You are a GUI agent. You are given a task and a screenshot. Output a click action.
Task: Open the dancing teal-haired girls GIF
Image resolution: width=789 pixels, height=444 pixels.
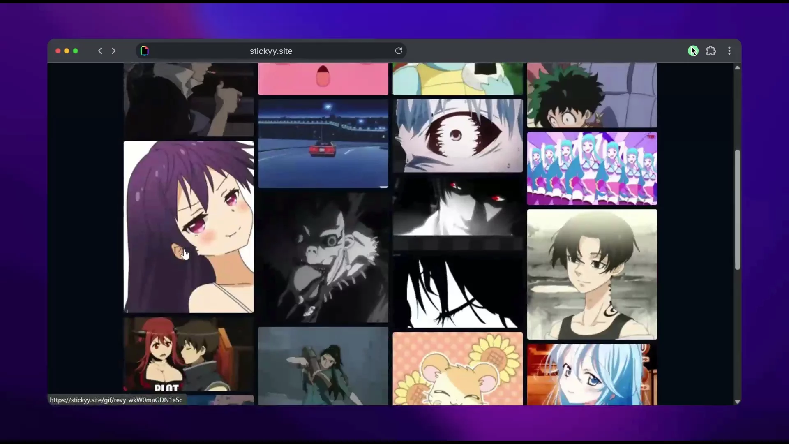coord(592,169)
